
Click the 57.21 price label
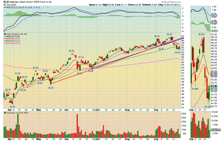(x=81, y=57)
